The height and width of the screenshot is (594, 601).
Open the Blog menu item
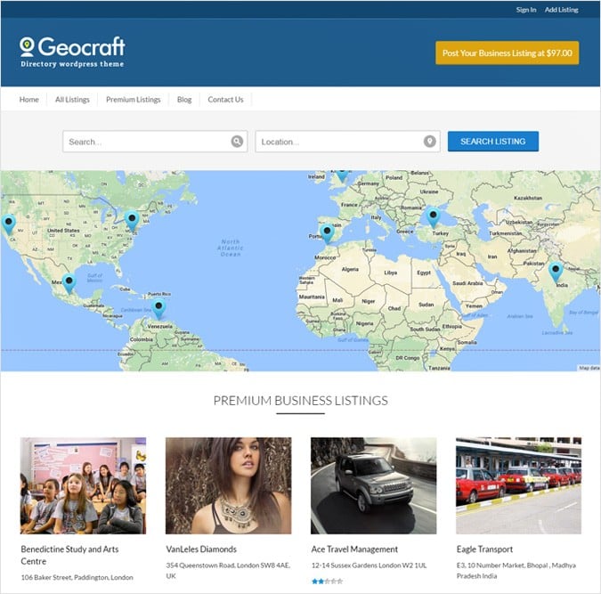pos(184,100)
